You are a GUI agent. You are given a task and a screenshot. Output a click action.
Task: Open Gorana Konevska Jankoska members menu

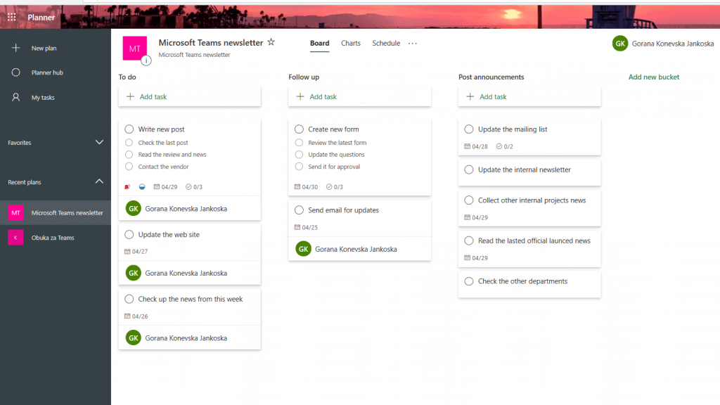[x=663, y=44]
